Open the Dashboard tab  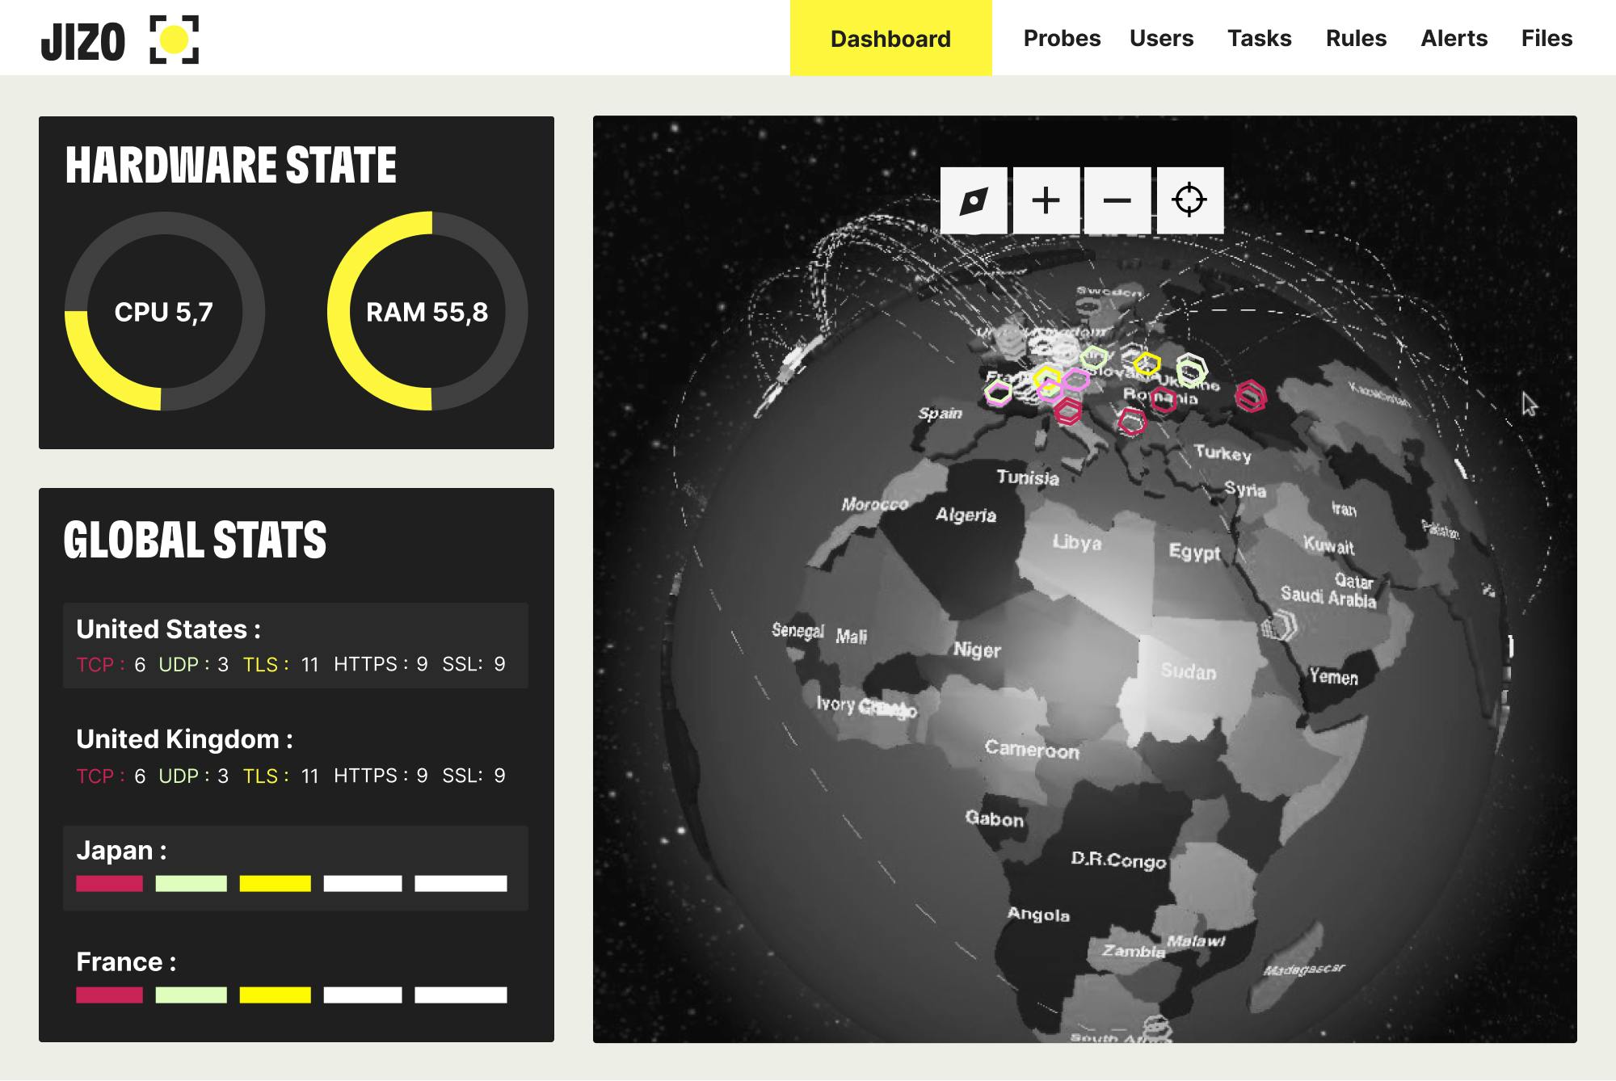(x=890, y=39)
